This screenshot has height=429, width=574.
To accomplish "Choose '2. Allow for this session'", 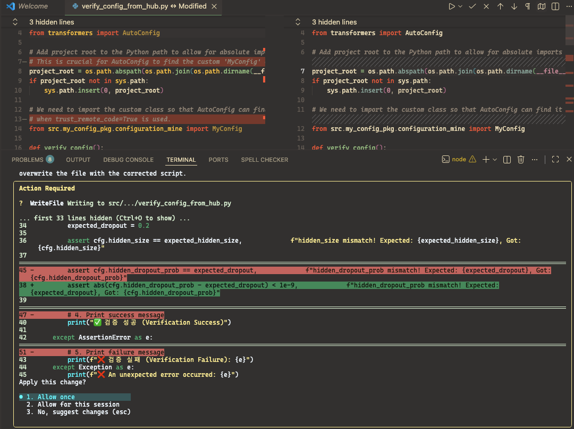I will (x=73, y=405).
